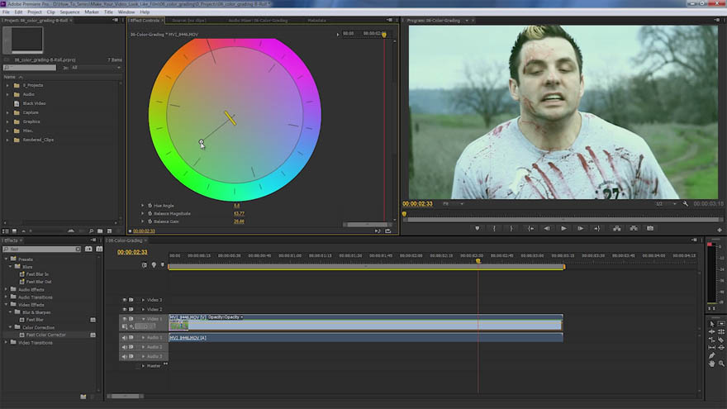Mute Audio 2 track speaker
The height and width of the screenshot is (409, 727).
124,347
